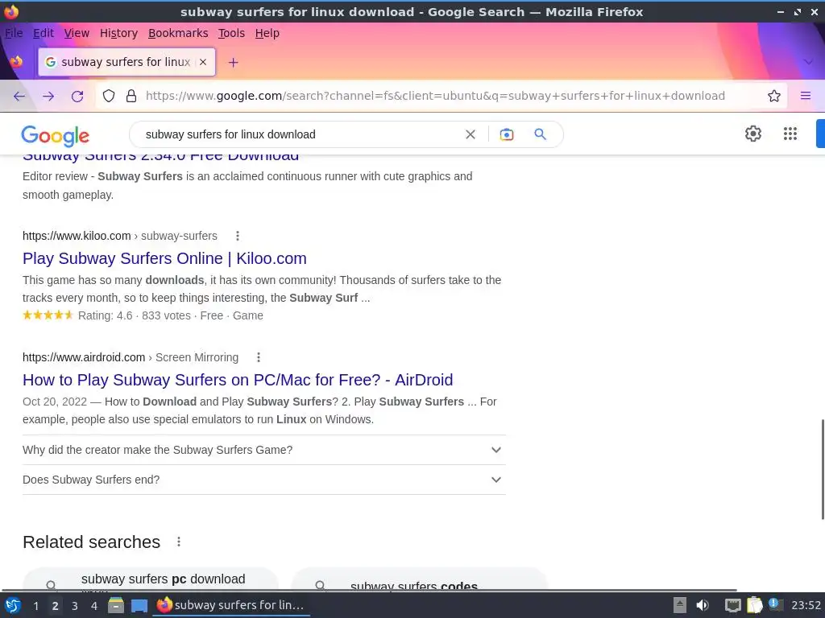Open more options for the kiloo.com result

238,236
